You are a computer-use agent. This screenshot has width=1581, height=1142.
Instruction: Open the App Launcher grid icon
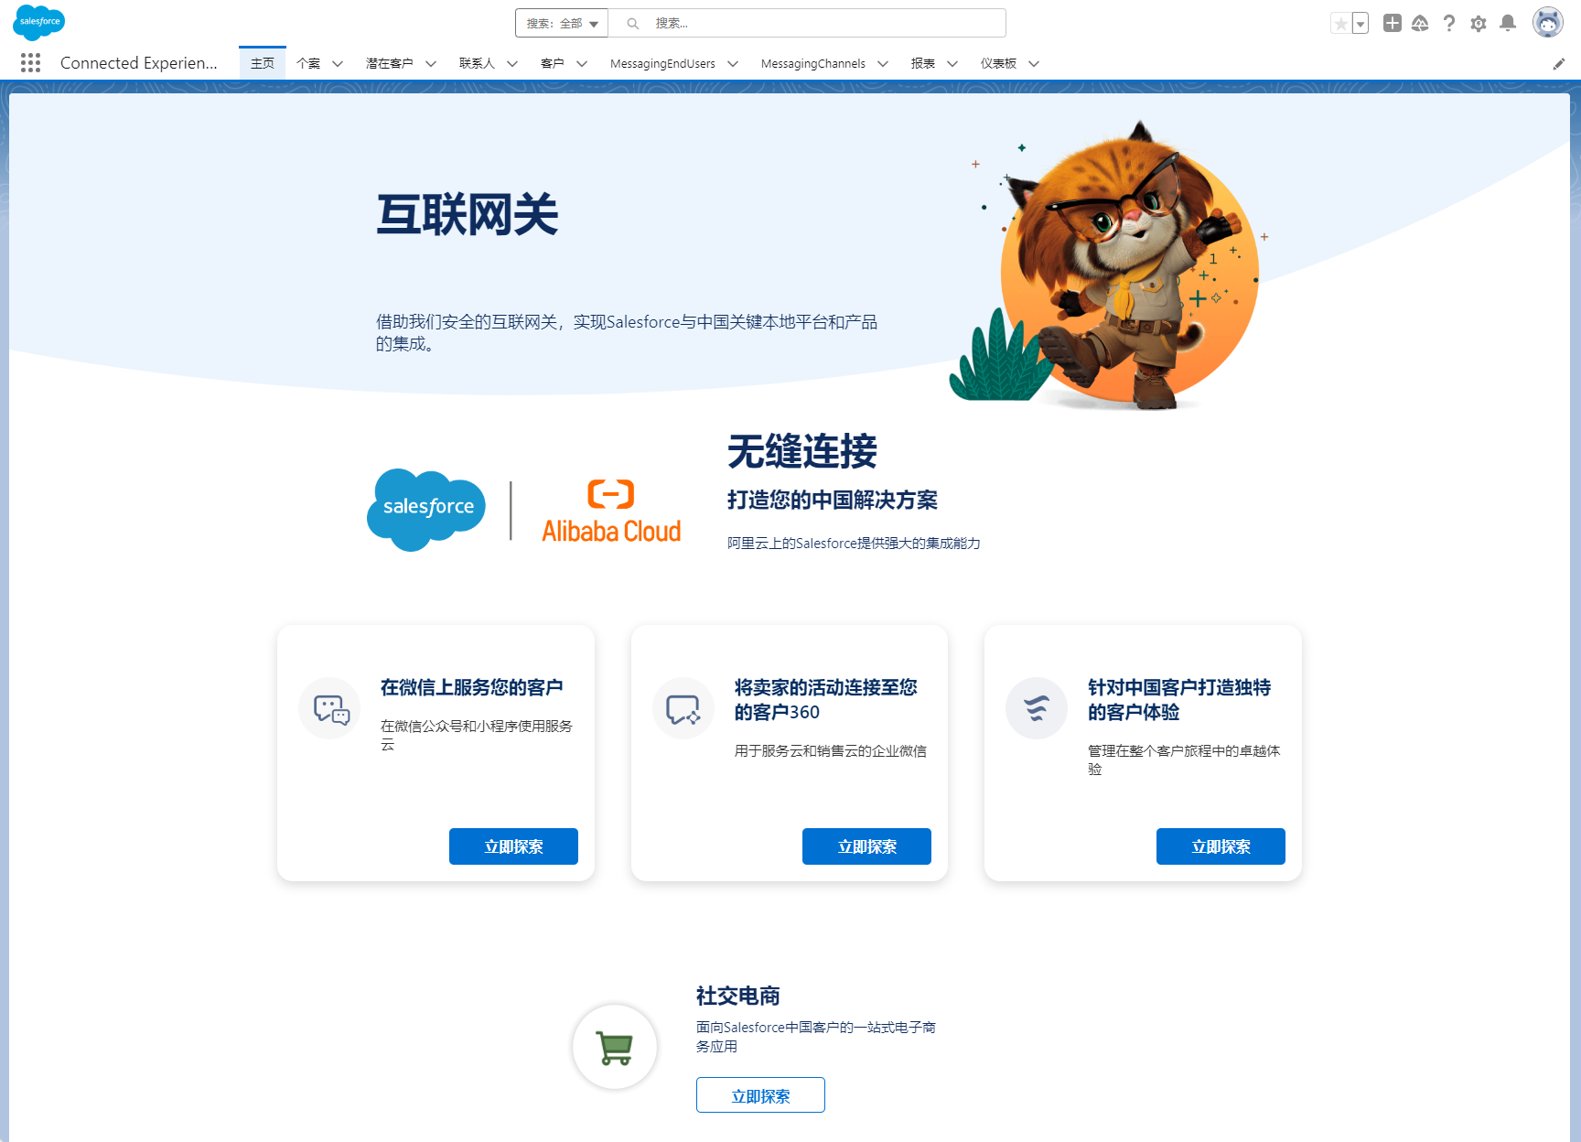(x=30, y=63)
